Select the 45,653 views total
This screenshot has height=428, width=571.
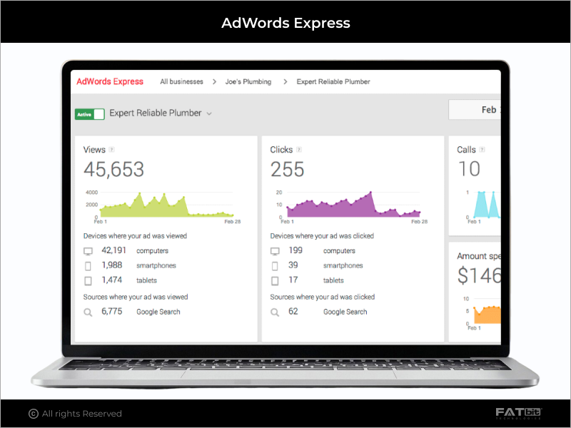coord(113,170)
